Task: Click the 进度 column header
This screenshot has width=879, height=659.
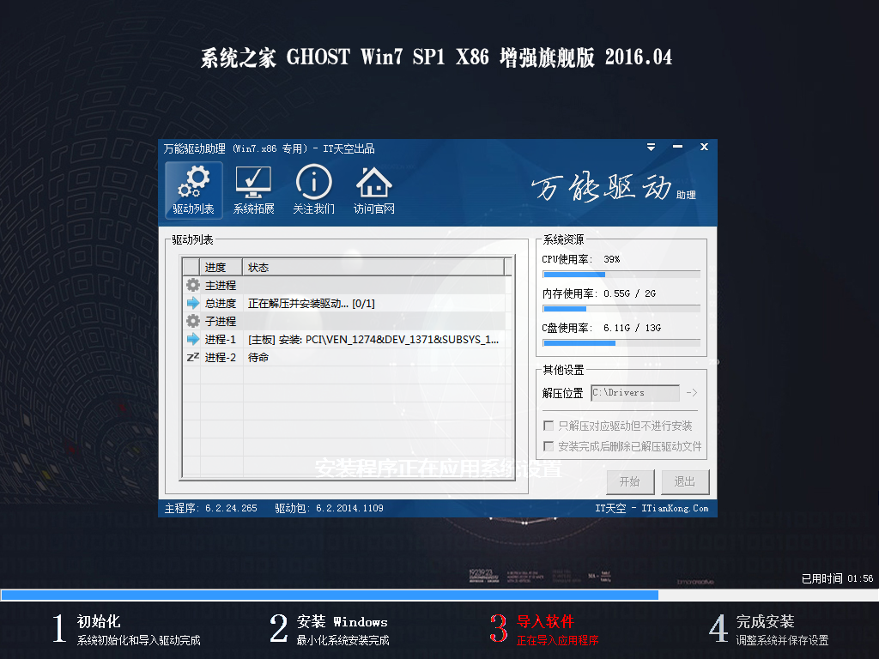Action: click(x=221, y=268)
